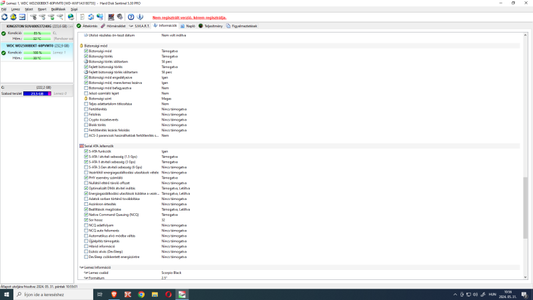Click the blue-green globe toolbar icon

pos(71,17)
